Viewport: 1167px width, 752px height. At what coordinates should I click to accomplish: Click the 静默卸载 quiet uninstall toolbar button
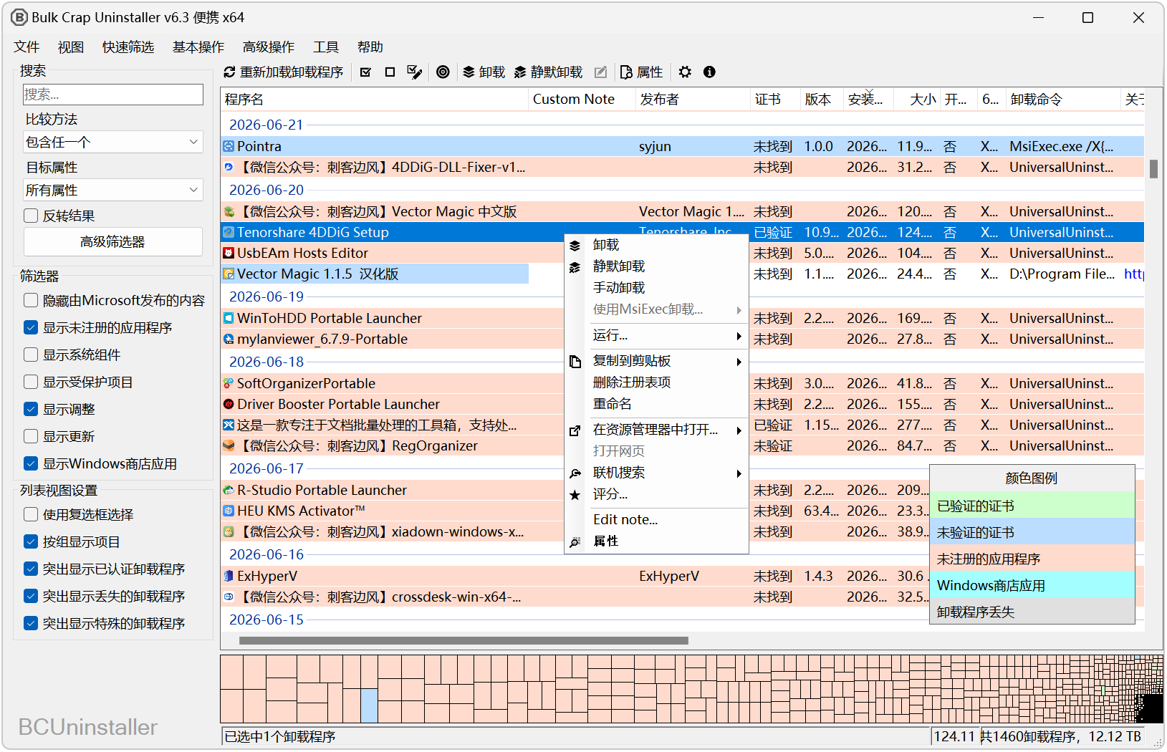tap(548, 72)
